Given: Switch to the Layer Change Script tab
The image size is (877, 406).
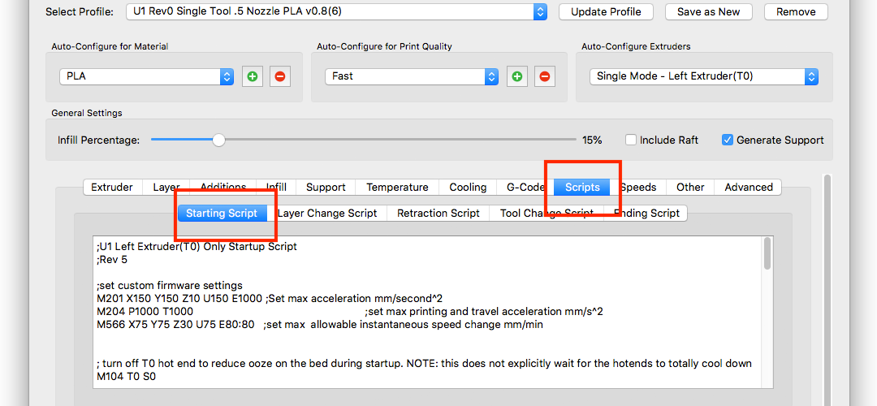Looking at the screenshot, I should pos(328,213).
